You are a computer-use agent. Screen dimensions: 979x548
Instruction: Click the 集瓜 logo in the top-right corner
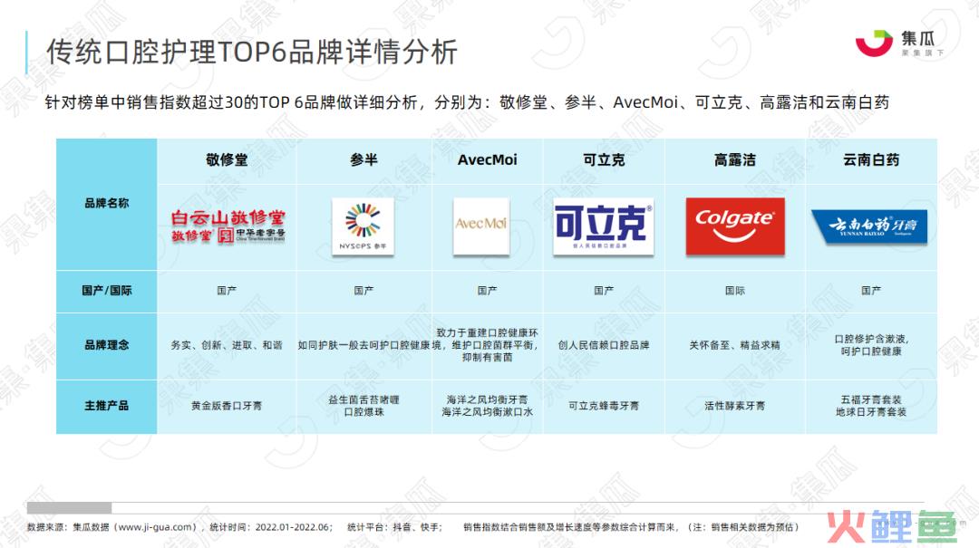click(900, 43)
